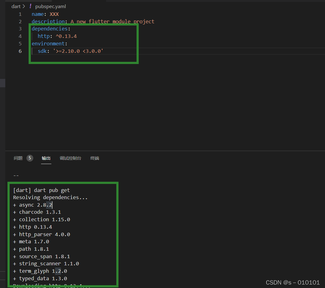Click the 'dependencies' key on line 3
The width and height of the screenshot is (325, 288).
[x=49, y=29]
